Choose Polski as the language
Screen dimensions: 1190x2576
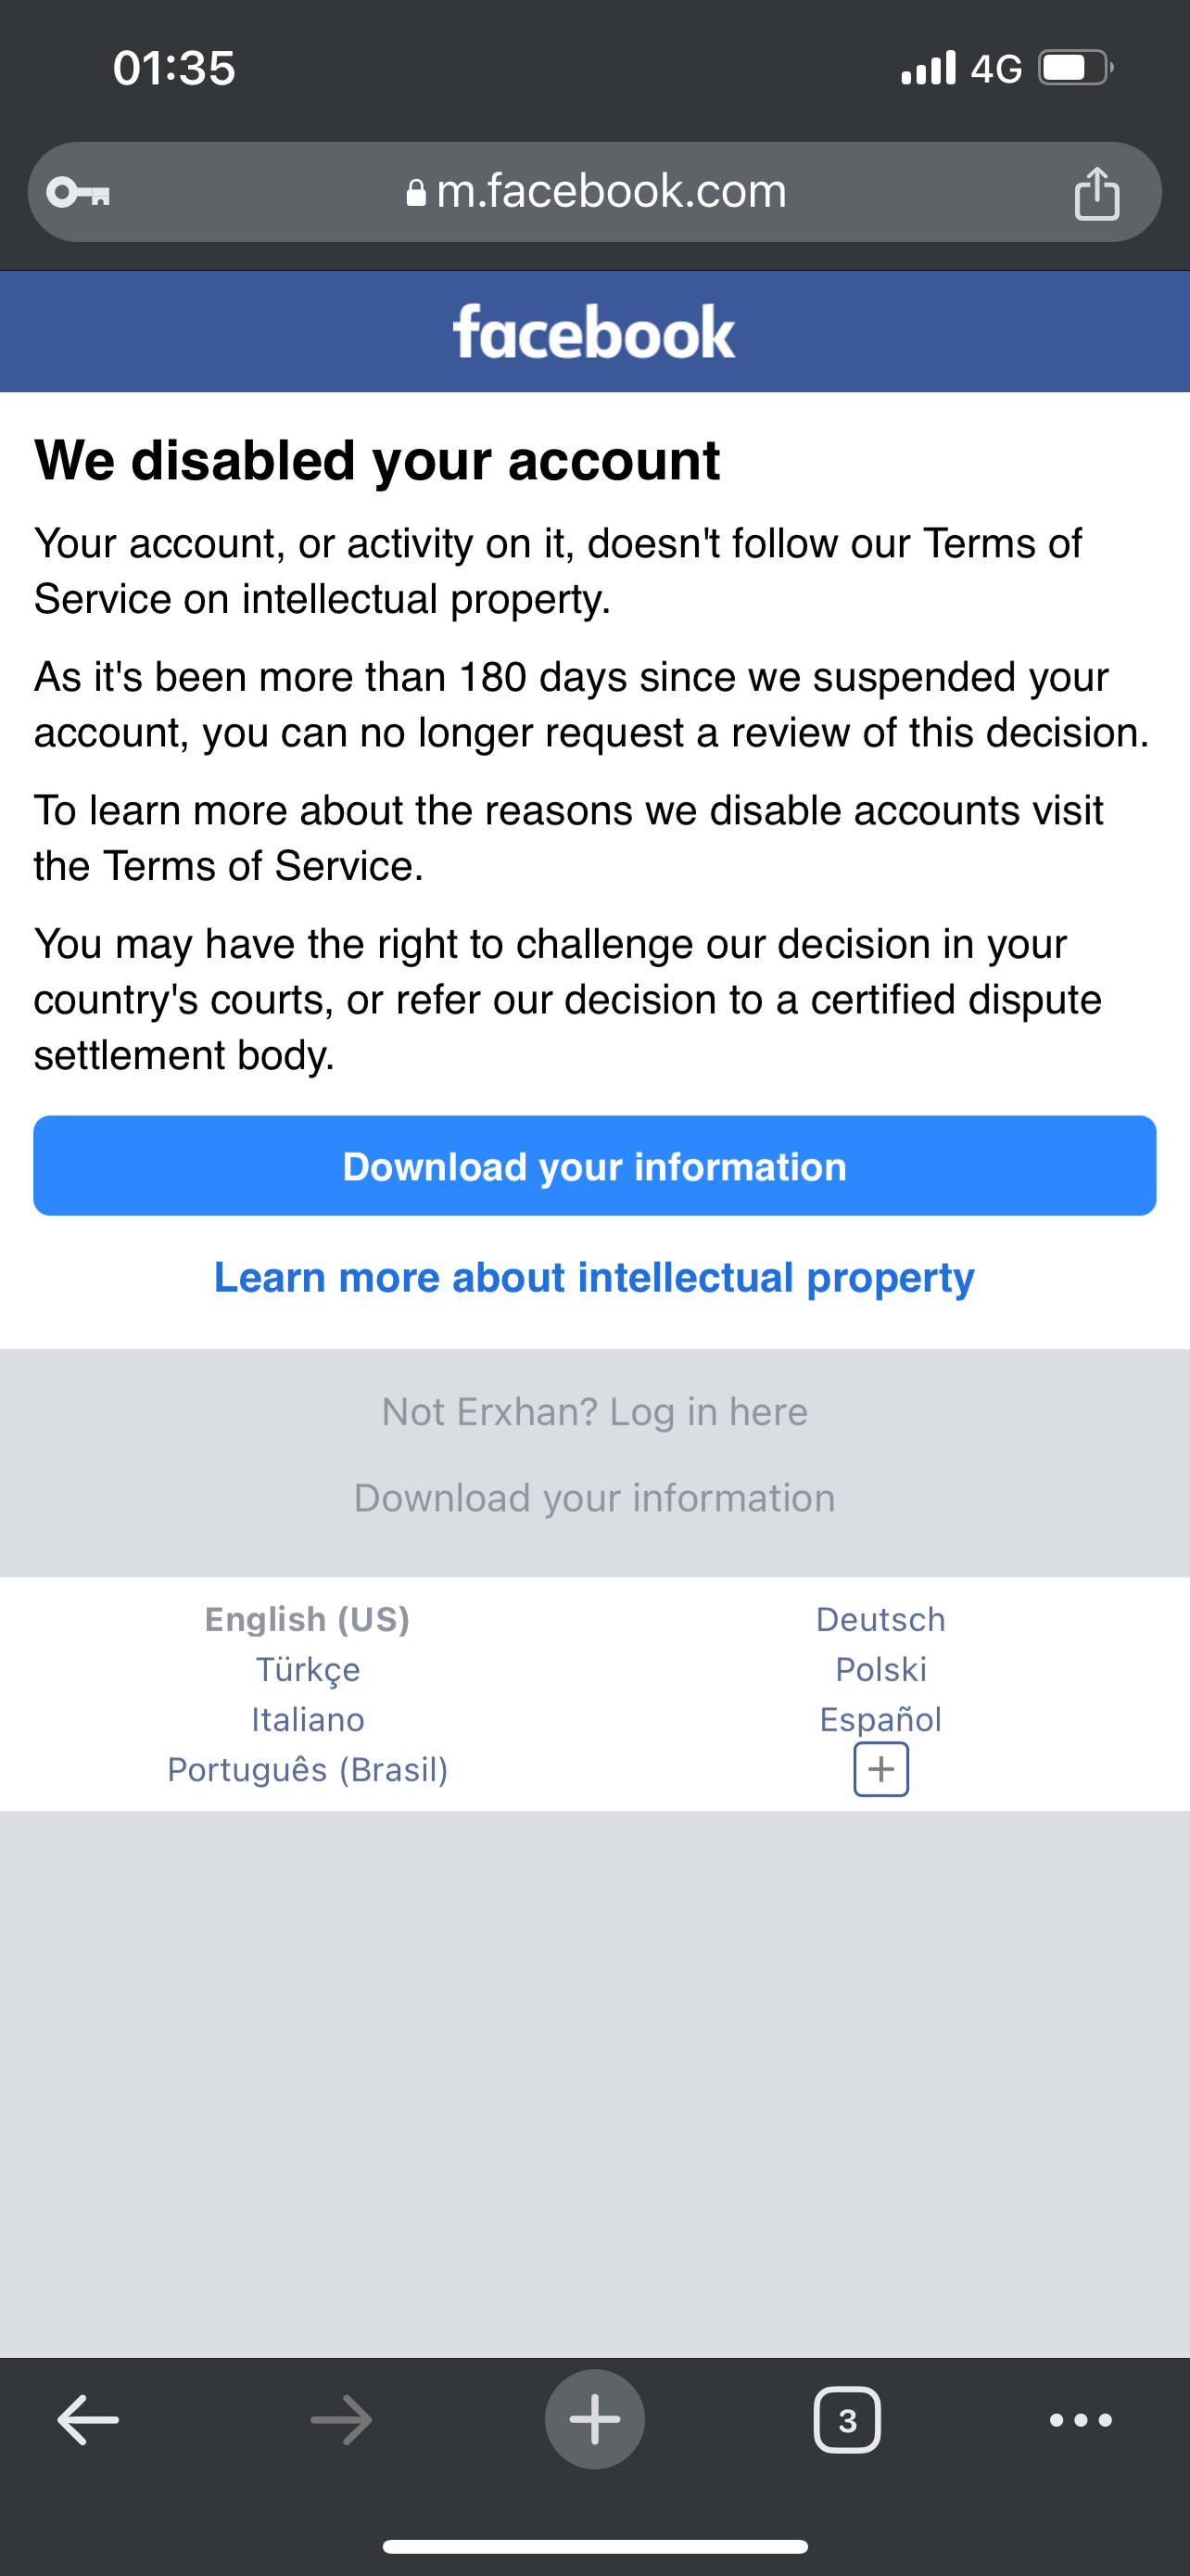(880, 1669)
